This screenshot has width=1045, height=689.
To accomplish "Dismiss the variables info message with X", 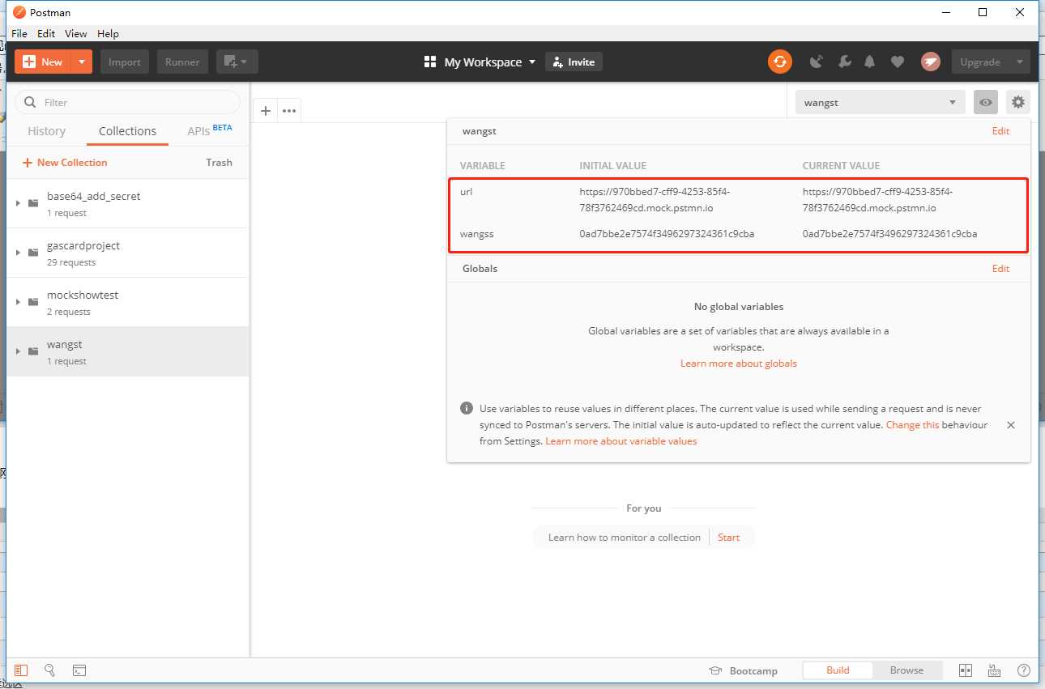I will coord(1010,425).
